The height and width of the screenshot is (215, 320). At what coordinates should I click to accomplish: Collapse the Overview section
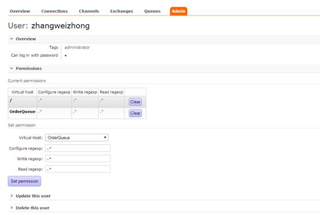pyautogui.click(x=26, y=39)
